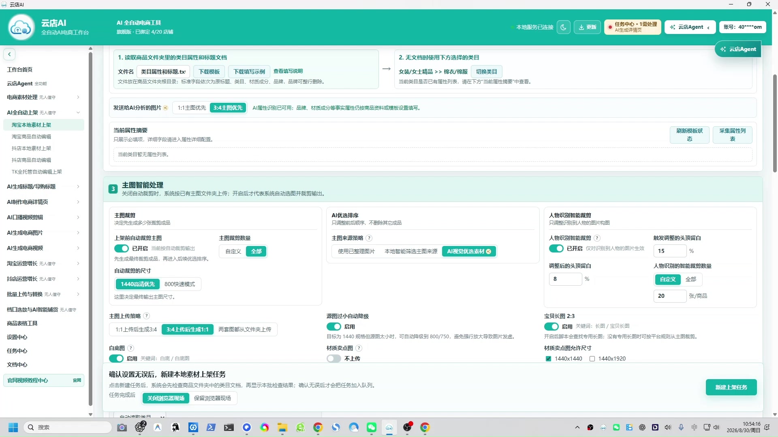Screen dimensions: 778x437
Task: Toggle 宝贝长图 2:3 switch
Action: coord(551,327)
